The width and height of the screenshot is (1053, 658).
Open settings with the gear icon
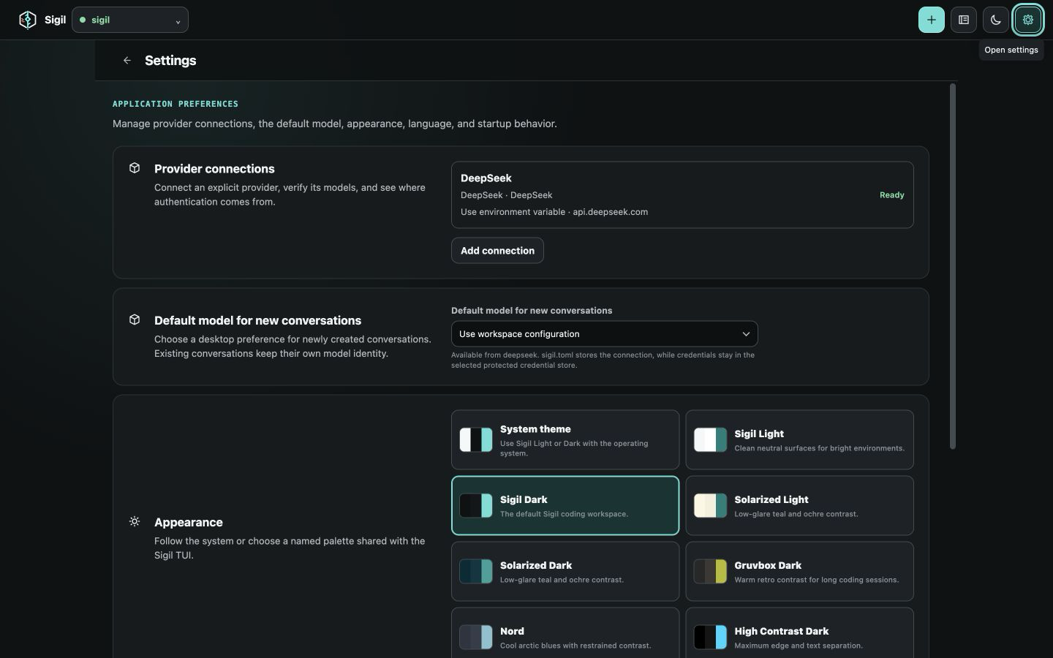point(1028,20)
